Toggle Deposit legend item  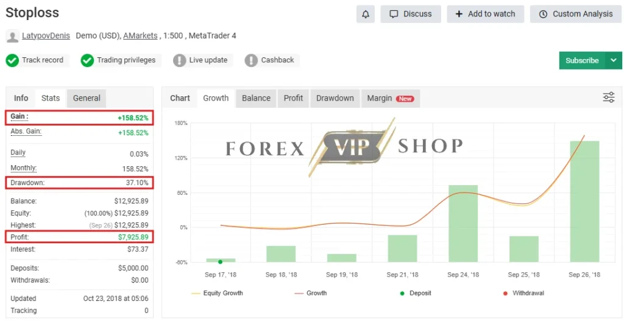[x=416, y=293]
